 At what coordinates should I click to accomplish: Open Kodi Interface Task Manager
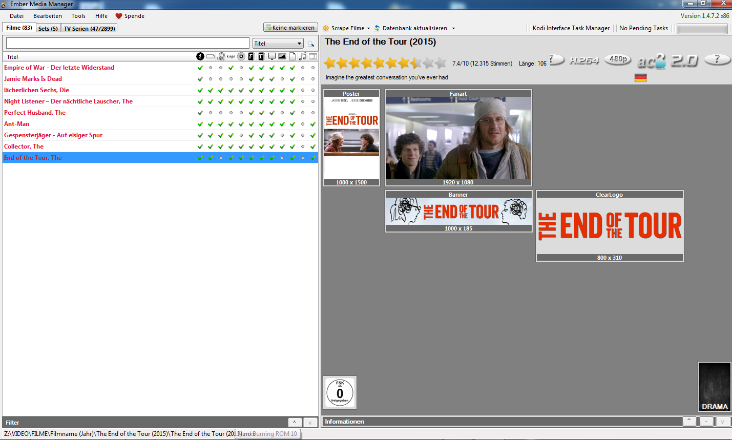tap(571, 28)
